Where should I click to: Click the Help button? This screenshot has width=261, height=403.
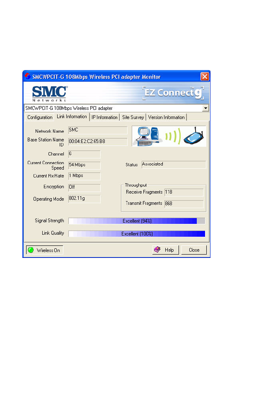coord(166,250)
